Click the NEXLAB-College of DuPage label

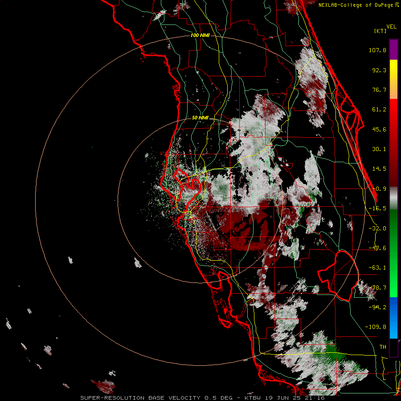356,5
